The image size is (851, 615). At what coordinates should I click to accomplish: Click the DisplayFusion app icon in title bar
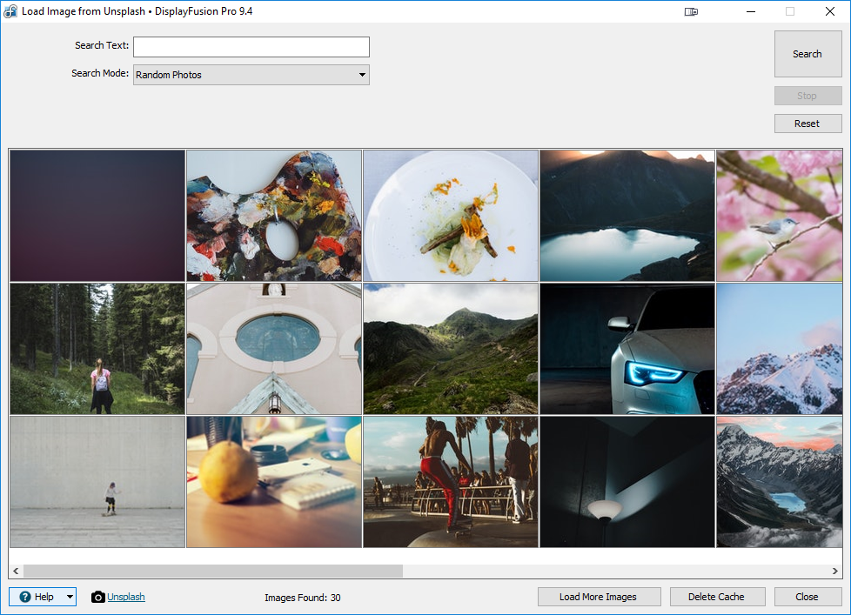click(x=10, y=11)
